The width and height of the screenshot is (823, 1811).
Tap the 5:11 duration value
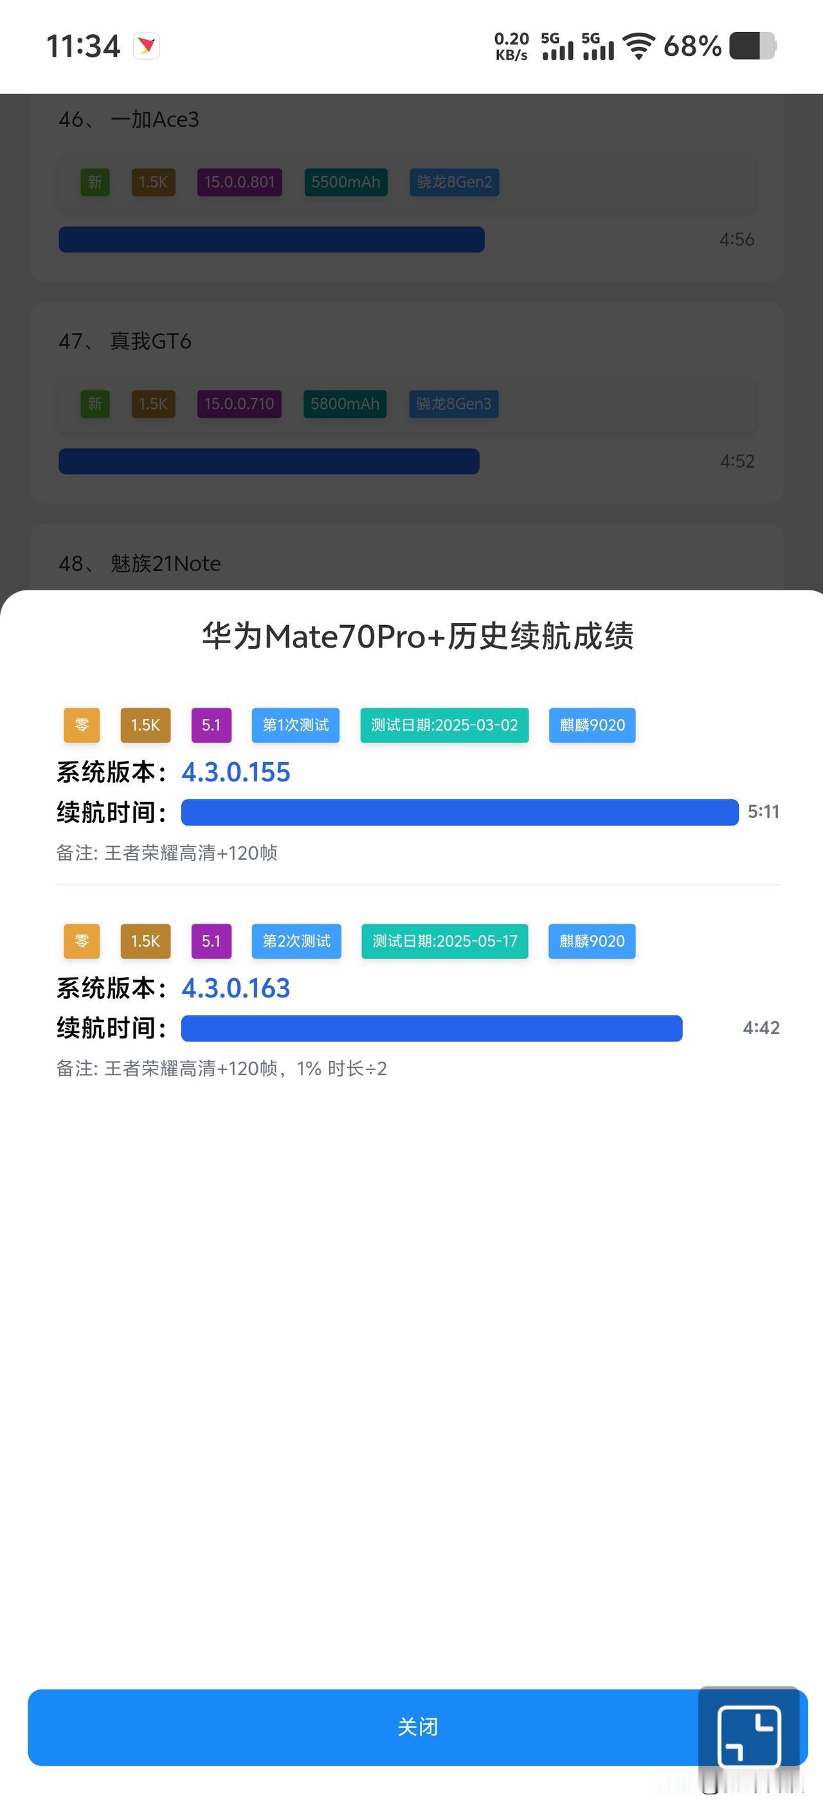tap(763, 812)
